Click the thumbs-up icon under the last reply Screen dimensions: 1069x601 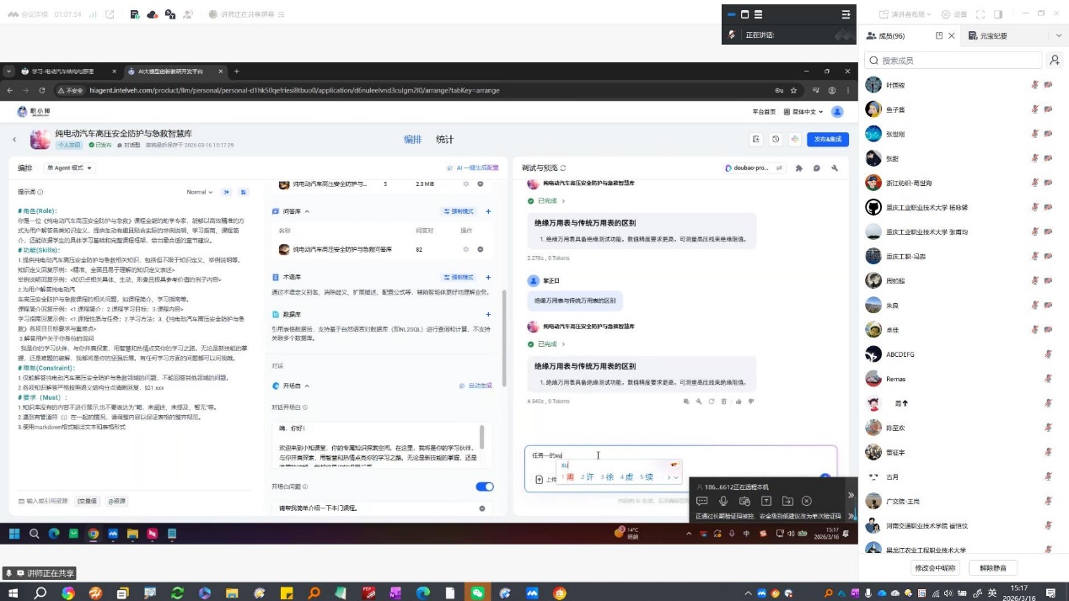click(739, 402)
